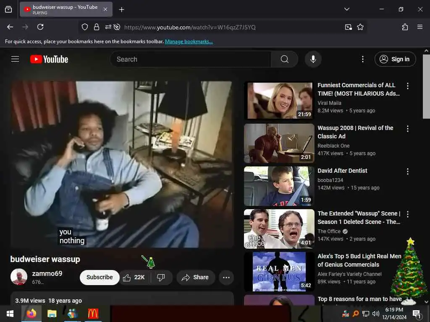430x322 pixels.
Task: Expand description showing 3.9M views
Action: (122, 299)
